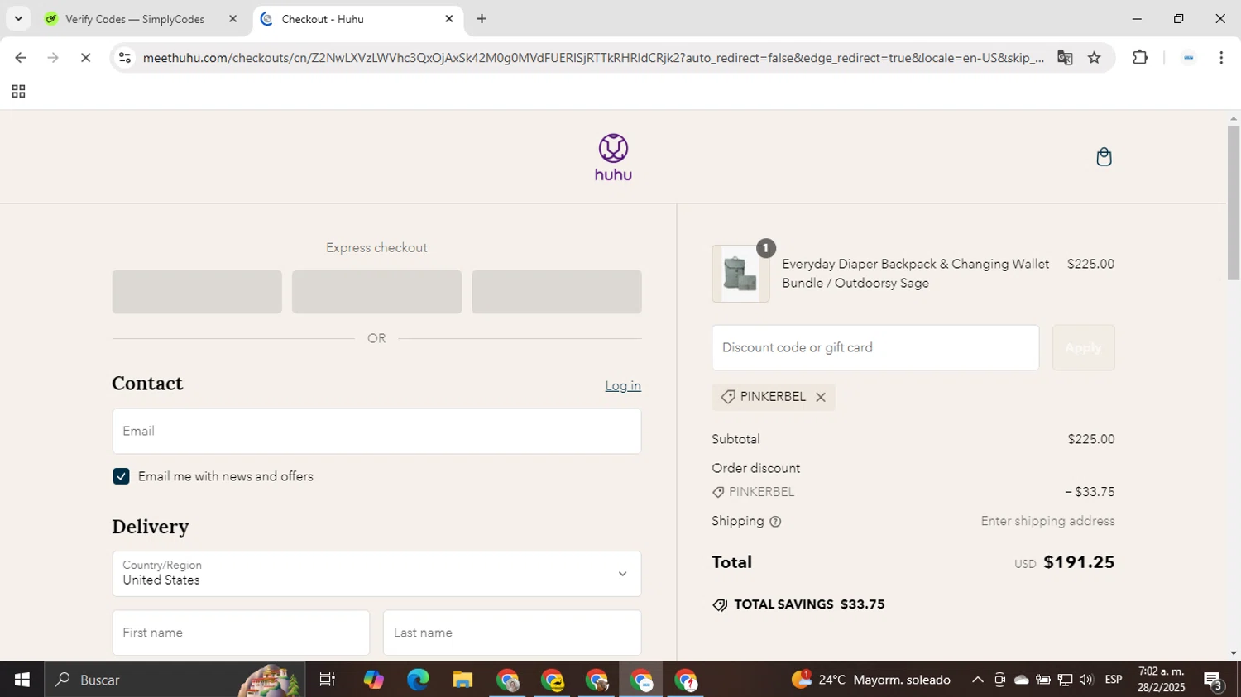Click the browser address bar URL

click(x=592, y=58)
